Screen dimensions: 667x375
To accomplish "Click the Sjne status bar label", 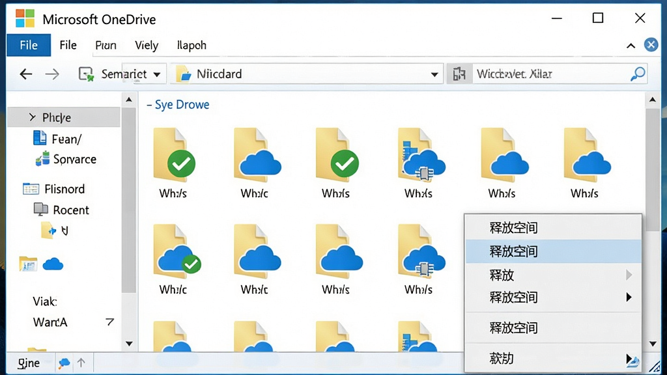I will [29, 363].
